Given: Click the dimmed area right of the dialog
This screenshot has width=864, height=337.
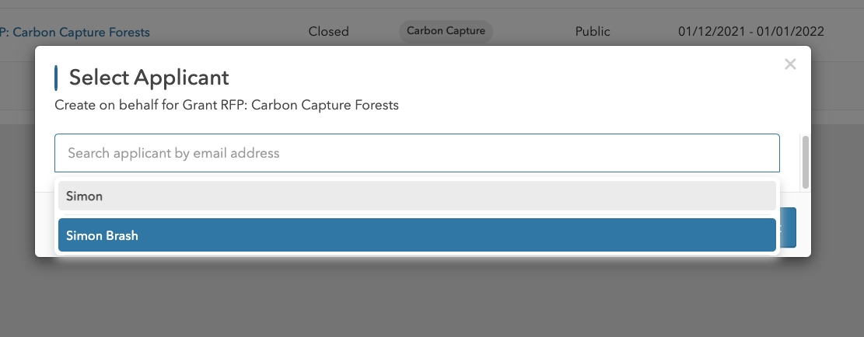Looking at the screenshot, I should tap(838, 194).
